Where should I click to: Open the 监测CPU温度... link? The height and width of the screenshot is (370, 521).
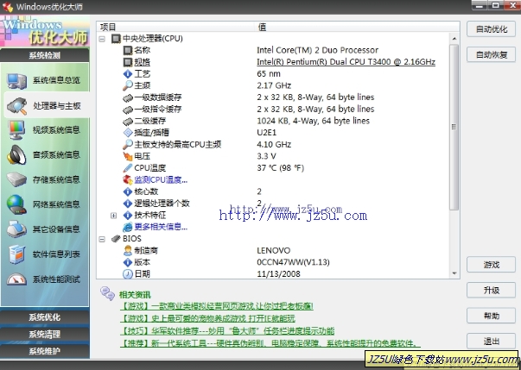[161, 180]
